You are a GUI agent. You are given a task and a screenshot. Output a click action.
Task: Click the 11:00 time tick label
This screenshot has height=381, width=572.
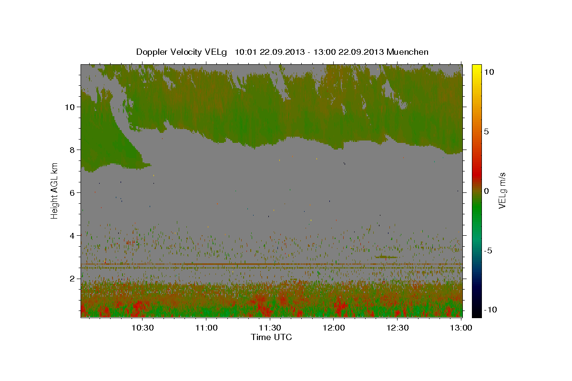click(206, 328)
